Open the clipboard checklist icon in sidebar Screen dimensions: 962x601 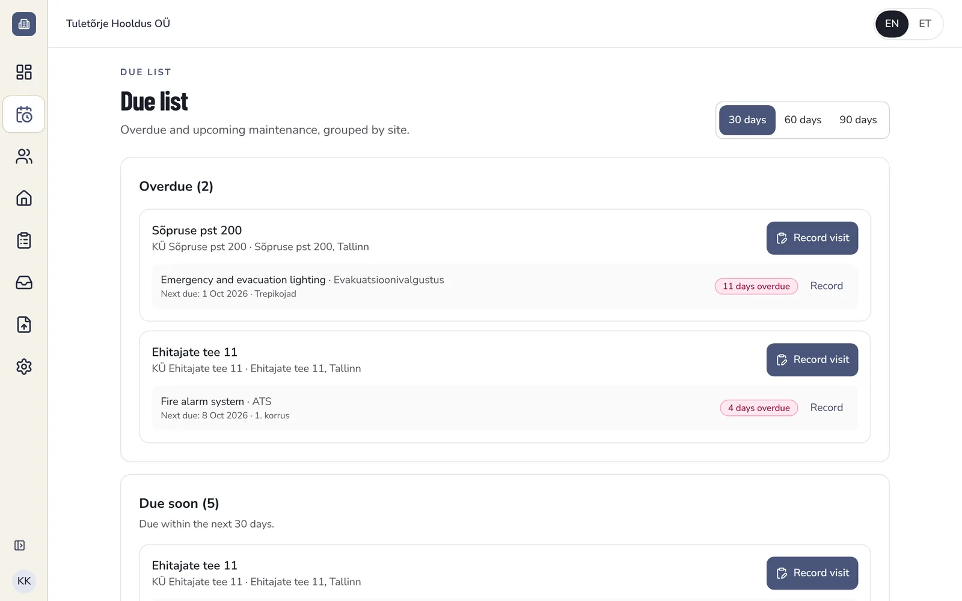(x=24, y=240)
